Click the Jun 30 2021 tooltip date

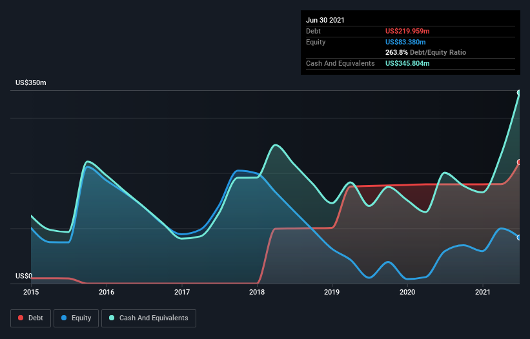pyautogui.click(x=325, y=20)
